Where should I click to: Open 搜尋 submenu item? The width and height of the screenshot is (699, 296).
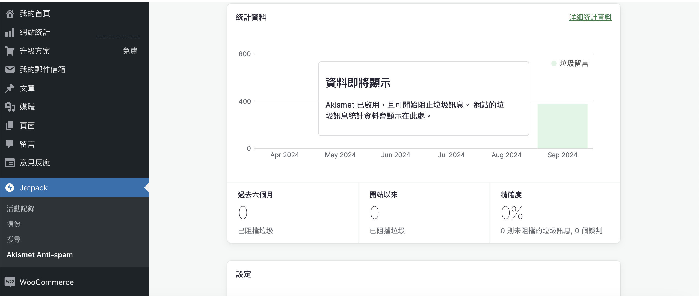coord(14,239)
